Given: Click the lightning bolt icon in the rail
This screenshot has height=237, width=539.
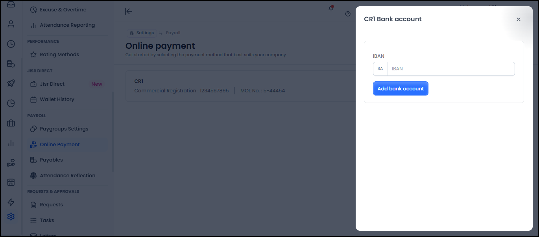Looking at the screenshot, I should 11,202.
